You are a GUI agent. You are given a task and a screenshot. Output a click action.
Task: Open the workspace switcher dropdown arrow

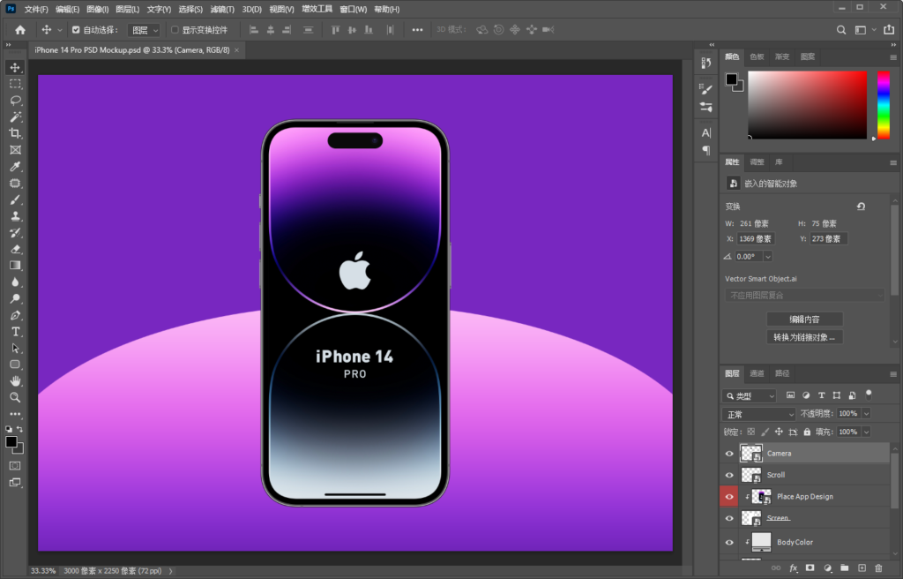click(874, 30)
